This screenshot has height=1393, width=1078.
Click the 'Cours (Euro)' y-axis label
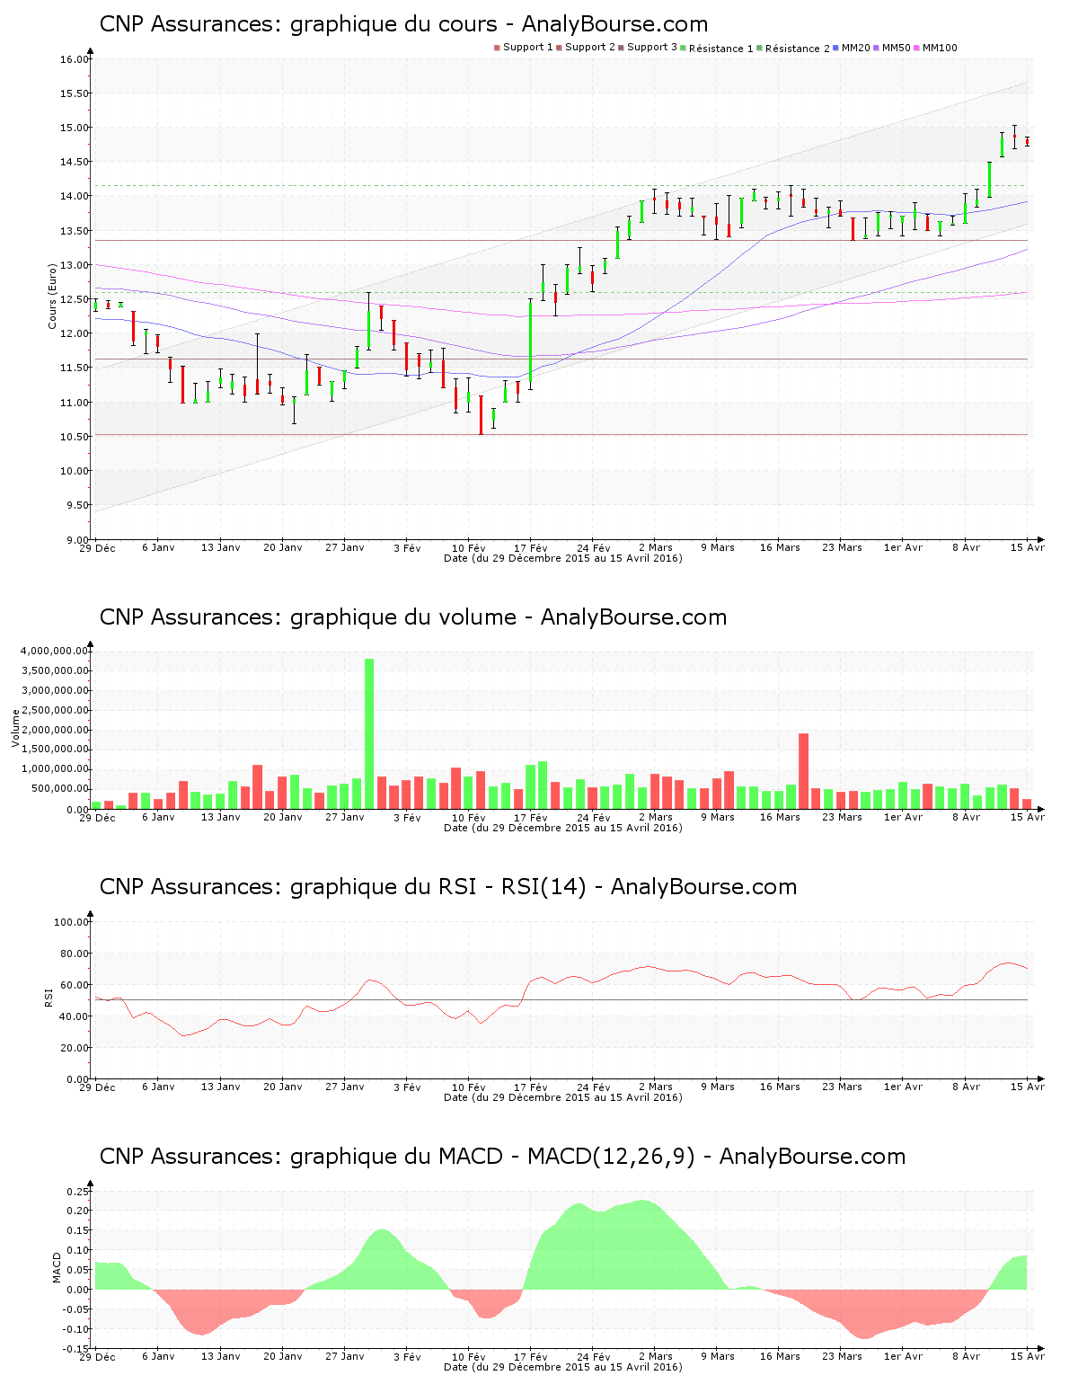point(52,296)
